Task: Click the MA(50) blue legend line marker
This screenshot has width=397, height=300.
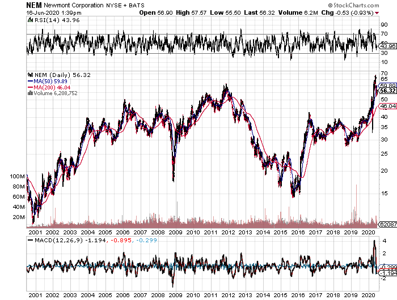Action: (29, 81)
